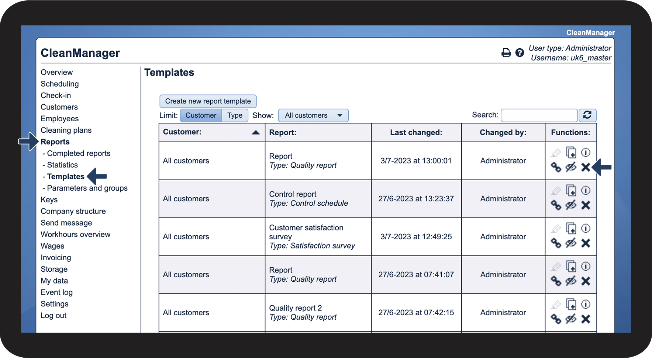652x358 pixels.
Task: Open the All customers Show dropdown
Action: coord(313,115)
